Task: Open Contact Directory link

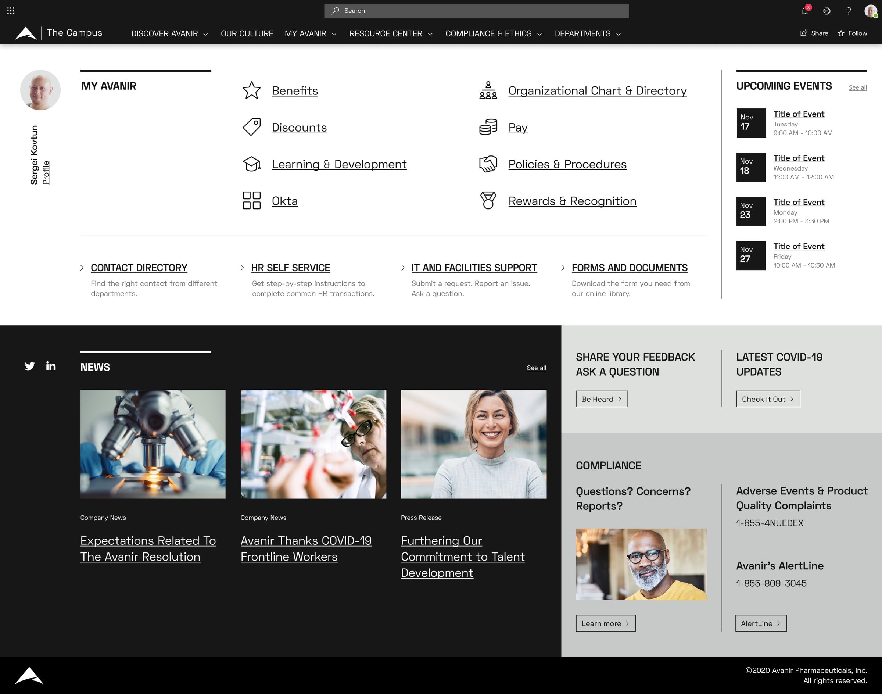Action: pos(139,268)
